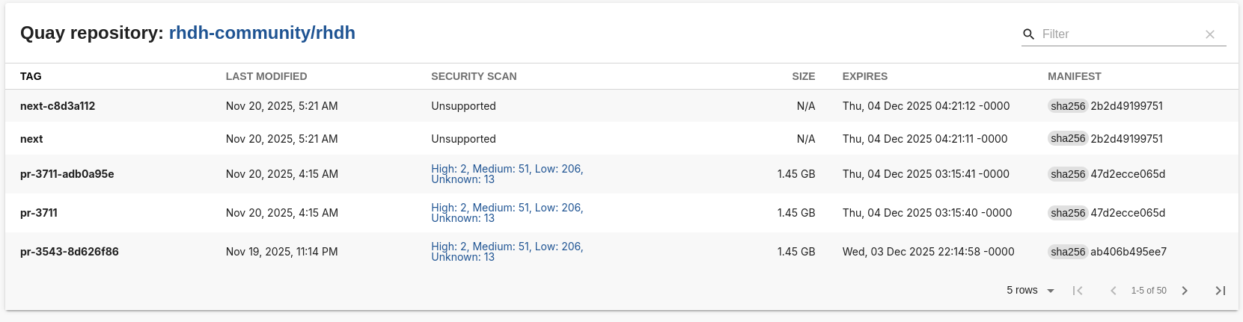Click the search magnifier icon
The width and height of the screenshot is (1243, 322).
pos(1029,34)
